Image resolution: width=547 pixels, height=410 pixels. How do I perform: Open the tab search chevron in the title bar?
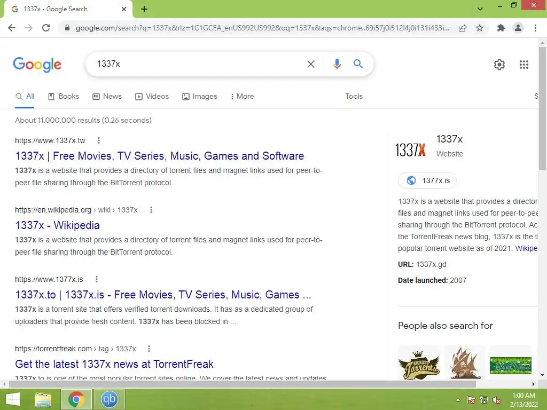coord(480,9)
